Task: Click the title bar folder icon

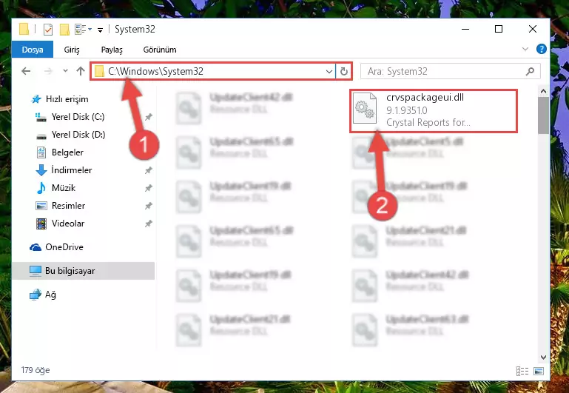Action: coord(24,29)
